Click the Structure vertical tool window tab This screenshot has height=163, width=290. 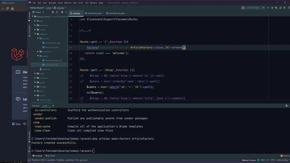[x=29, y=31]
